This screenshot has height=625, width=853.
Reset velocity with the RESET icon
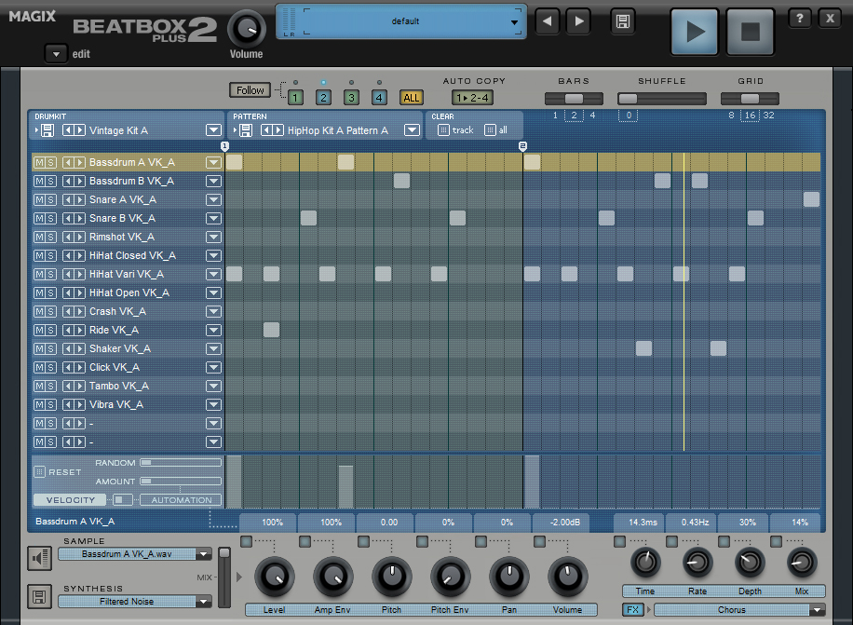coord(40,472)
